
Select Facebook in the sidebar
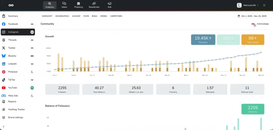pyautogui.click(x=13, y=24)
